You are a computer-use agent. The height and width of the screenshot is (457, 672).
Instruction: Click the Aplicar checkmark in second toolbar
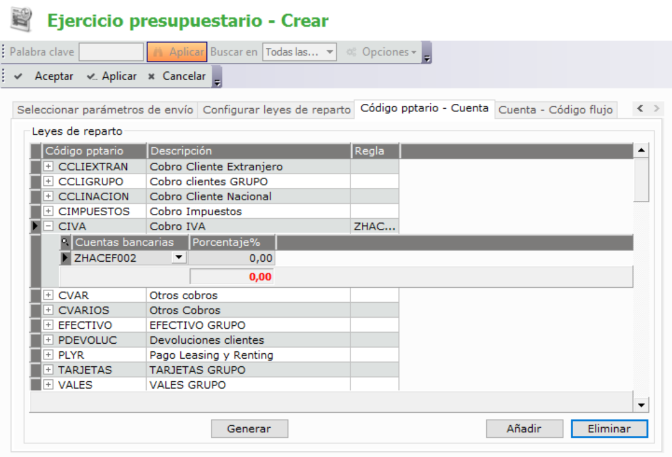[112, 76]
